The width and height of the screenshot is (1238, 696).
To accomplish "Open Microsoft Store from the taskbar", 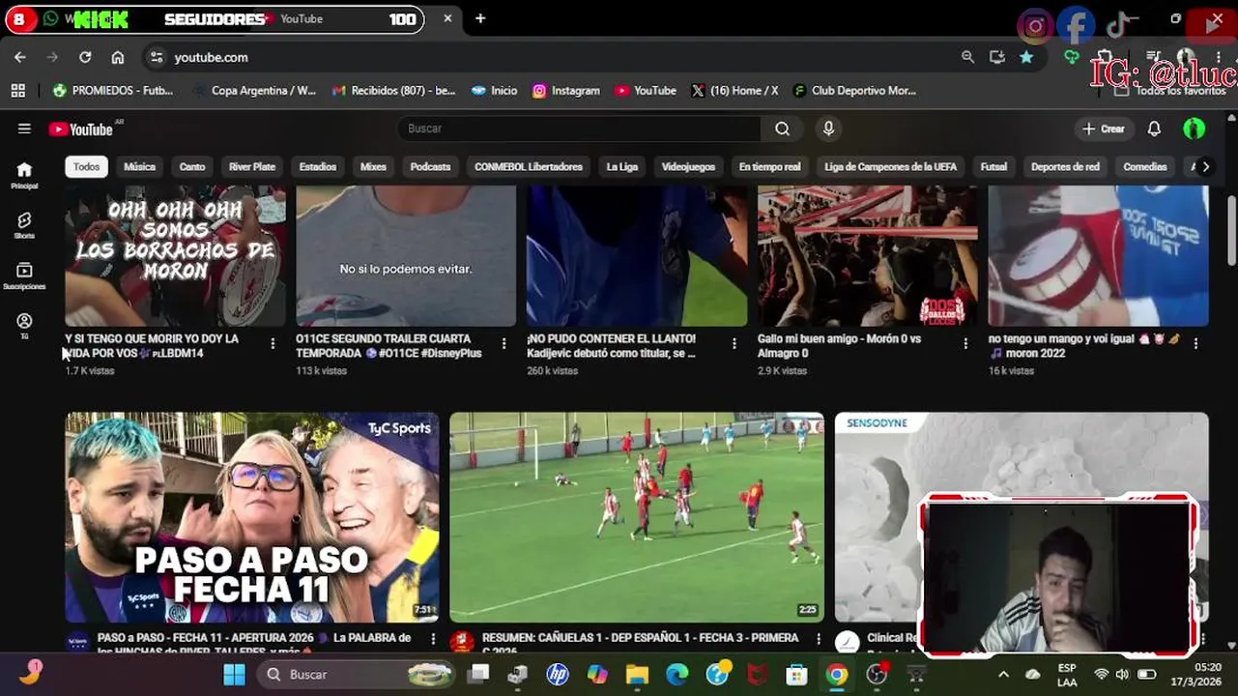I will pos(796,674).
